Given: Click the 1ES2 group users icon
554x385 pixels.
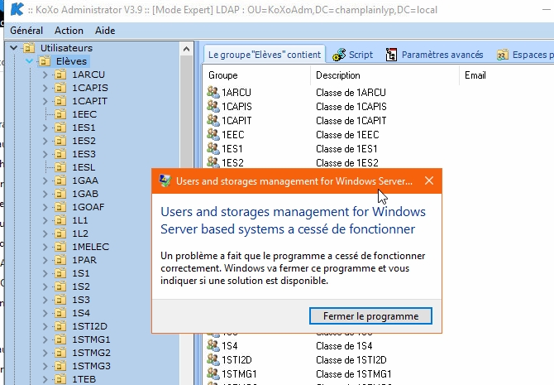Looking at the screenshot, I should [213, 162].
